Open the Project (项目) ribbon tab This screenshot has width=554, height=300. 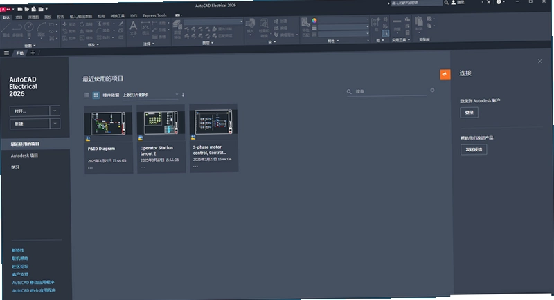point(19,17)
